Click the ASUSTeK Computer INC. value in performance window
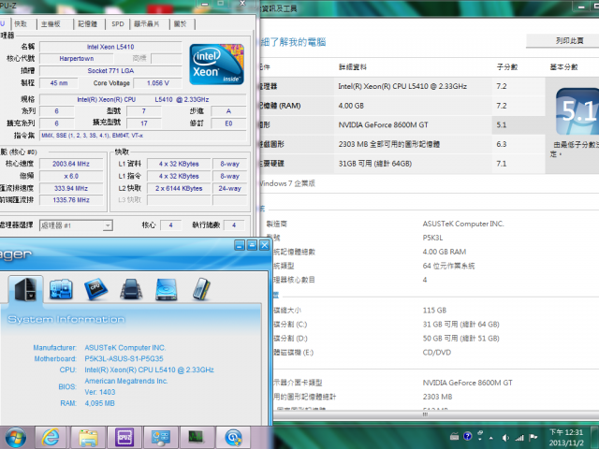This screenshot has height=449, width=599. click(463, 224)
